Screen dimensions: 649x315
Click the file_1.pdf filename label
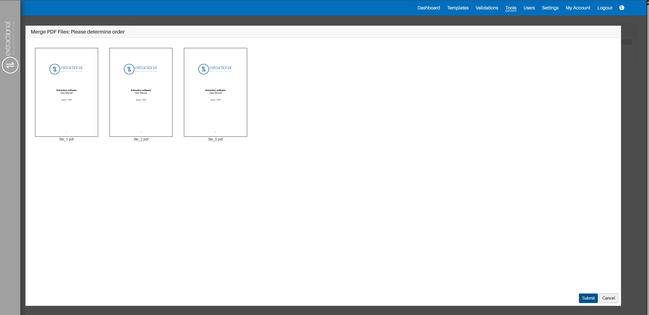pos(67,139)
